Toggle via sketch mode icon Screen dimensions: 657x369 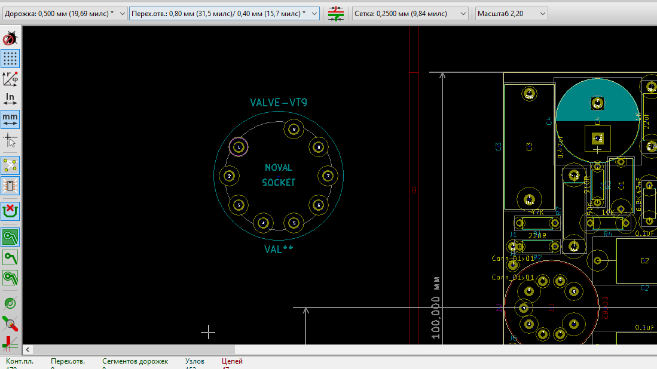click(10, 303)
